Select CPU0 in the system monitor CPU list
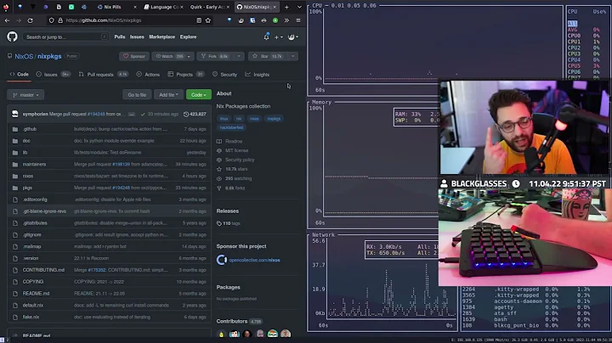612x343 pixels. [584, 36]
